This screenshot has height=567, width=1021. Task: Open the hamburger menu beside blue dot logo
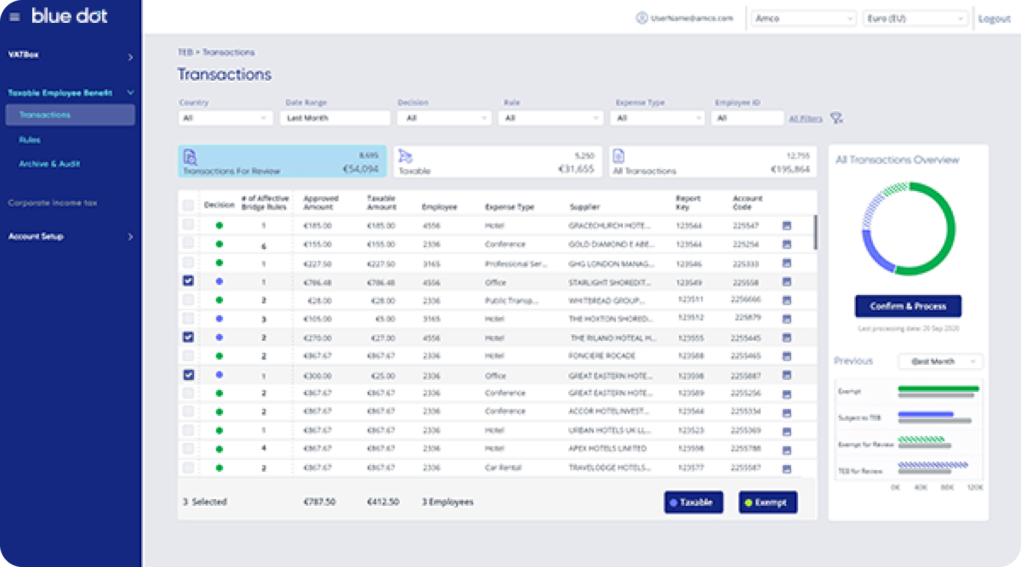(x=15, y=17)
